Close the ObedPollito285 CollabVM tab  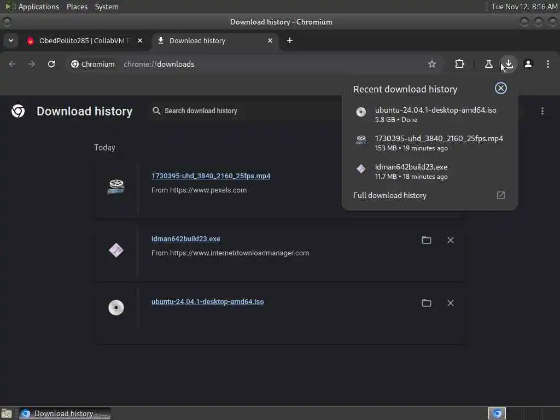point(140,40)
